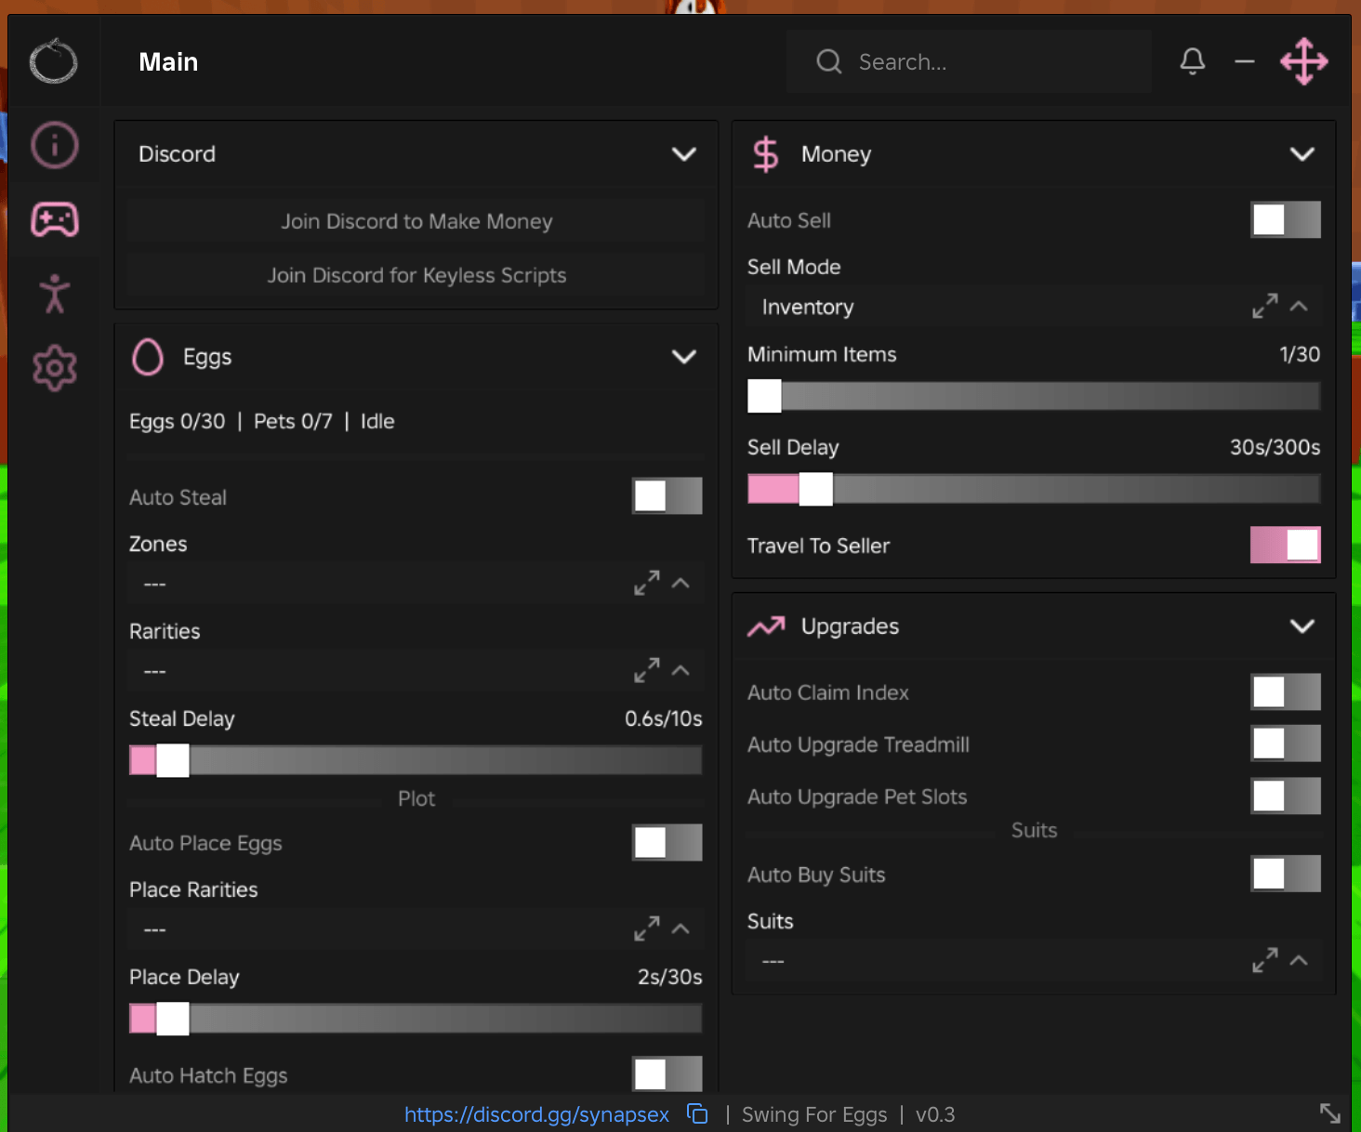The height and width of the screenshot is (1132, 1361).
Task: Toggle Auto Upgrade Treadmill on
Action: point(1286,744)
